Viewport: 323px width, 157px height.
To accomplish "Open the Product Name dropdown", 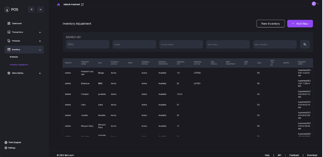I will coord(181,44).
